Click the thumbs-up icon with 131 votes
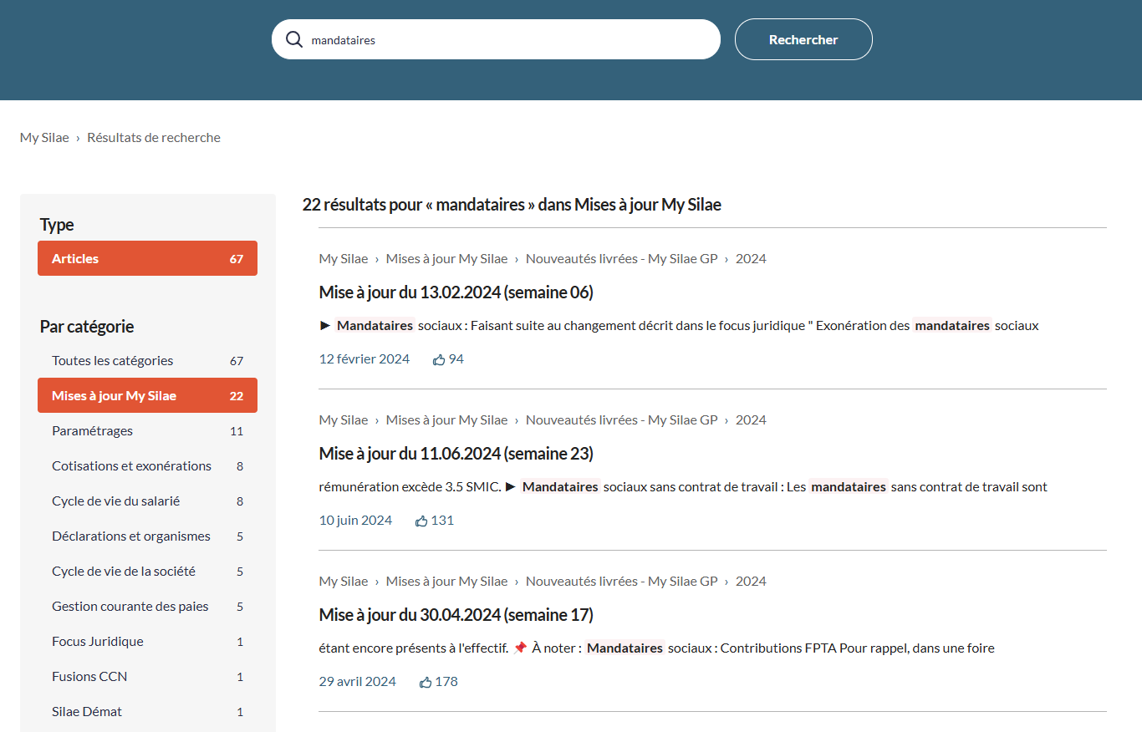This screenshot has width=1142, height=732. tap(421, 521)
